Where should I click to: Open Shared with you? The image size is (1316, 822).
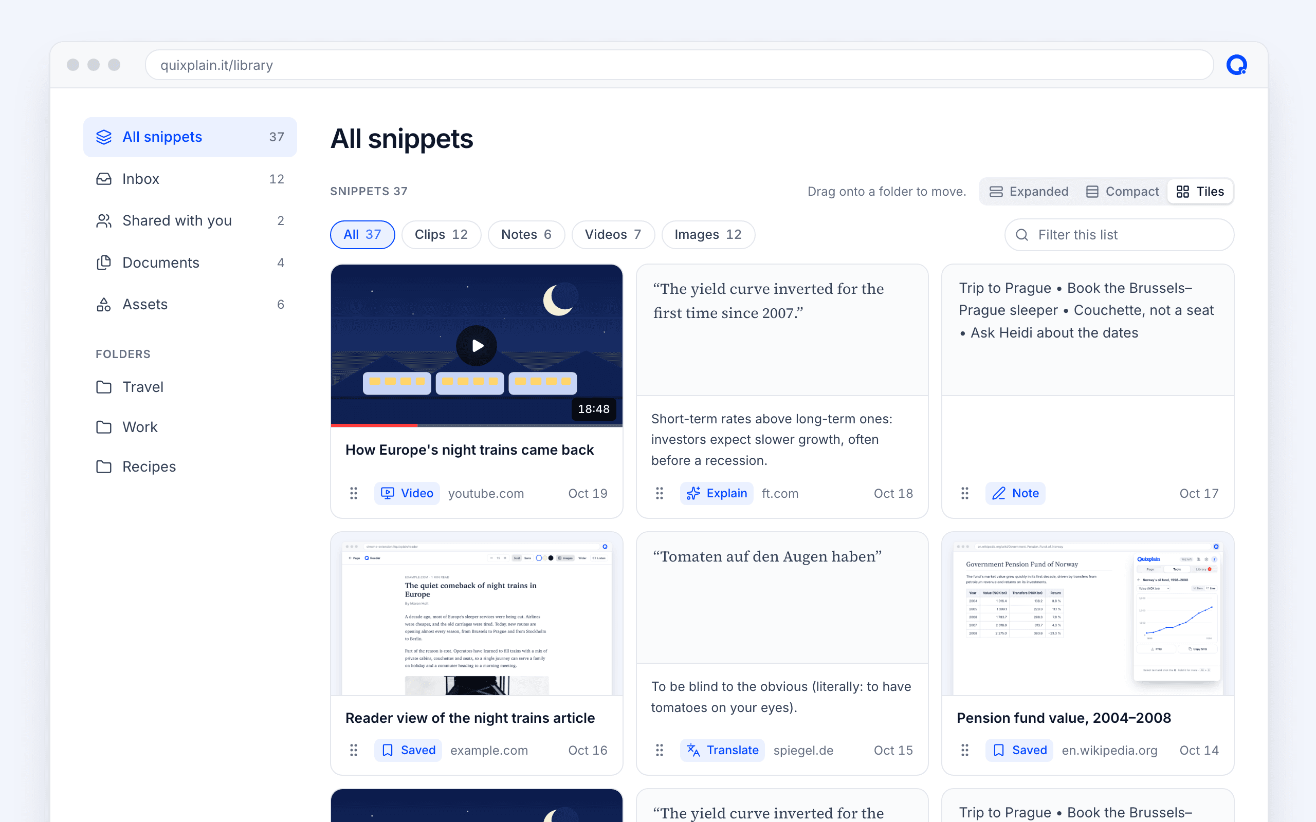[x=190, y=221]
